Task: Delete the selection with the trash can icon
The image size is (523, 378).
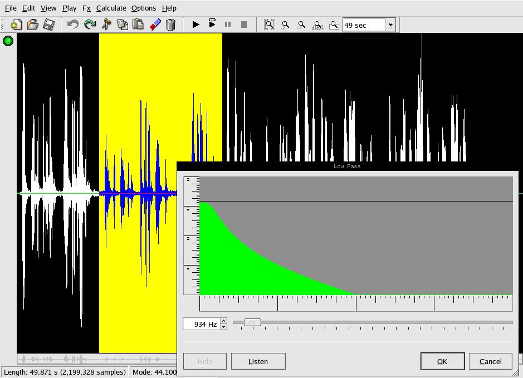Action: [171, 24]
